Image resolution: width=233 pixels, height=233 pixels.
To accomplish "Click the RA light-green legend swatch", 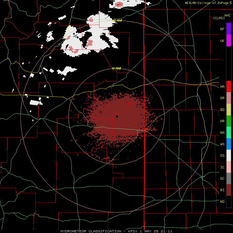I will pos(229,133).
